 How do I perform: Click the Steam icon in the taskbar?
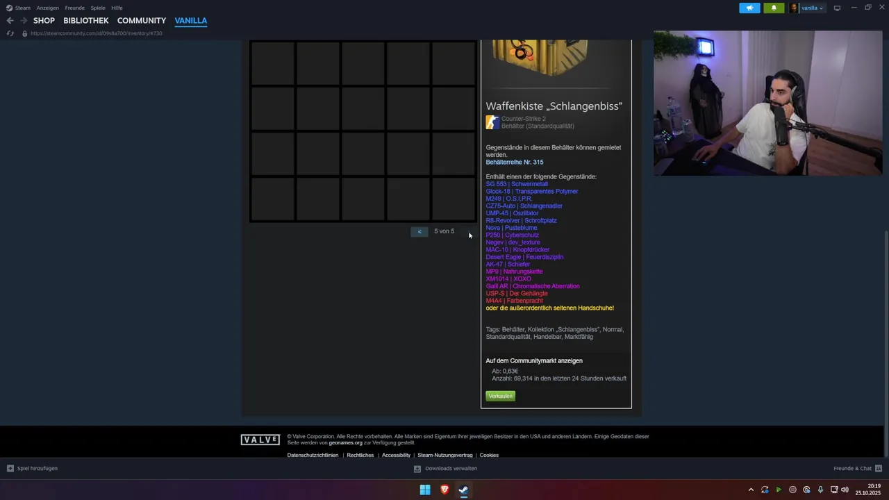pos(463,490)
